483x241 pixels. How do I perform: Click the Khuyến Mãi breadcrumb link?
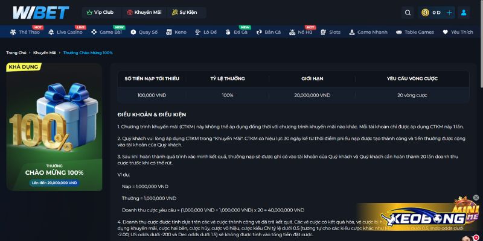click(x=45, y=53)
